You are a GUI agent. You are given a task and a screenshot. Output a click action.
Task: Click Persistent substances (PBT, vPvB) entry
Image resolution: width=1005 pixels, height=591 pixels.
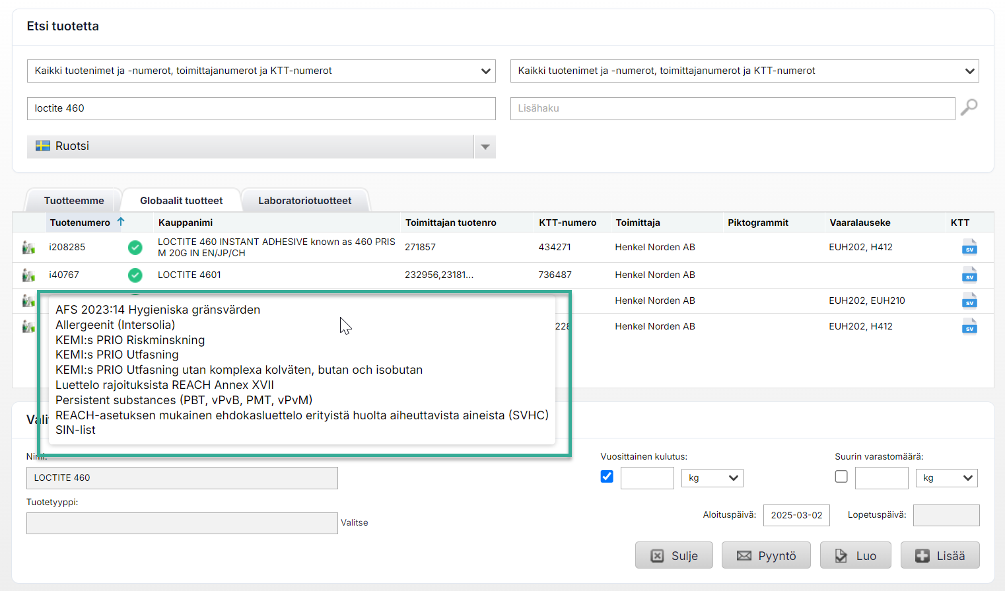pyautogui.click(x=184, y=400)
